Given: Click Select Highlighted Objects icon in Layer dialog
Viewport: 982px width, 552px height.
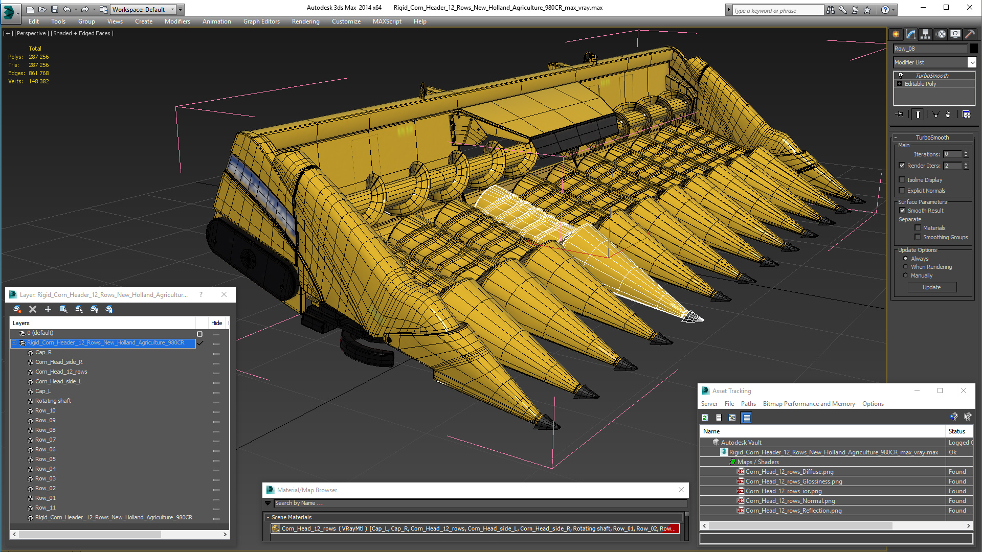Looking at the screenshot, I should 63,309.
